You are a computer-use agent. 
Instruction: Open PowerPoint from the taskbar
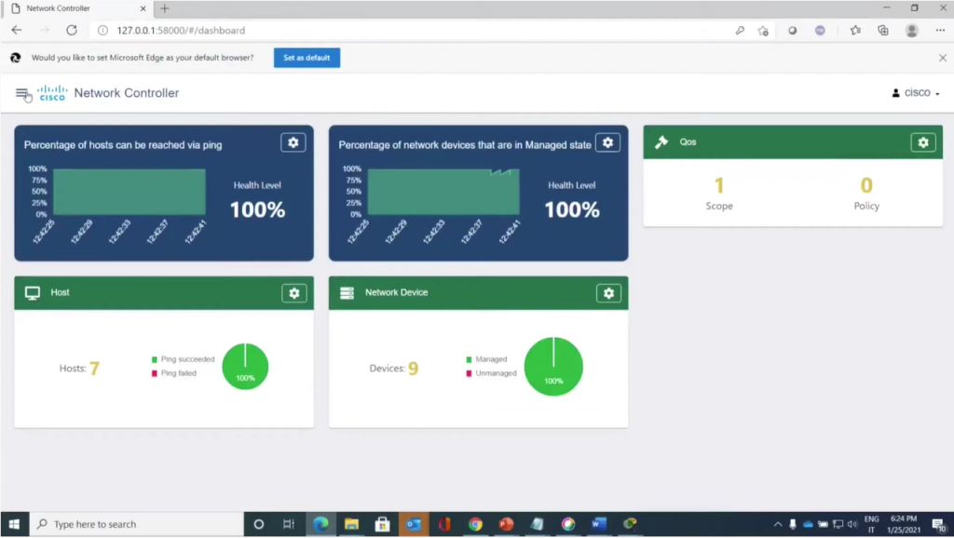coord(506,524)
